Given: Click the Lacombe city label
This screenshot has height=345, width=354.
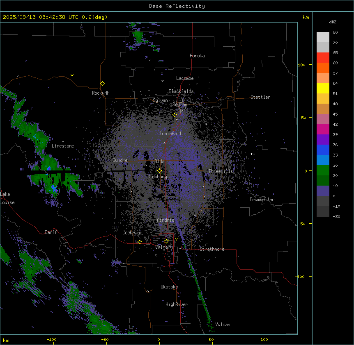Looking at the screenshot, I should click(185, 78).
